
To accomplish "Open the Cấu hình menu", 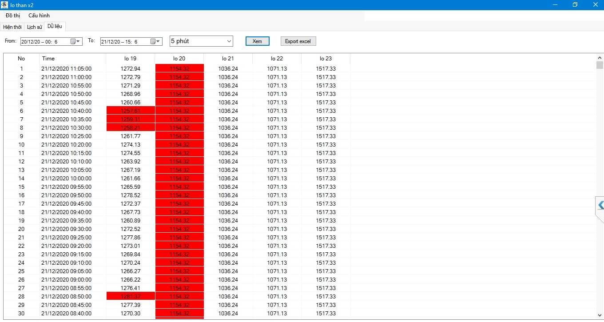I will 39,16.
